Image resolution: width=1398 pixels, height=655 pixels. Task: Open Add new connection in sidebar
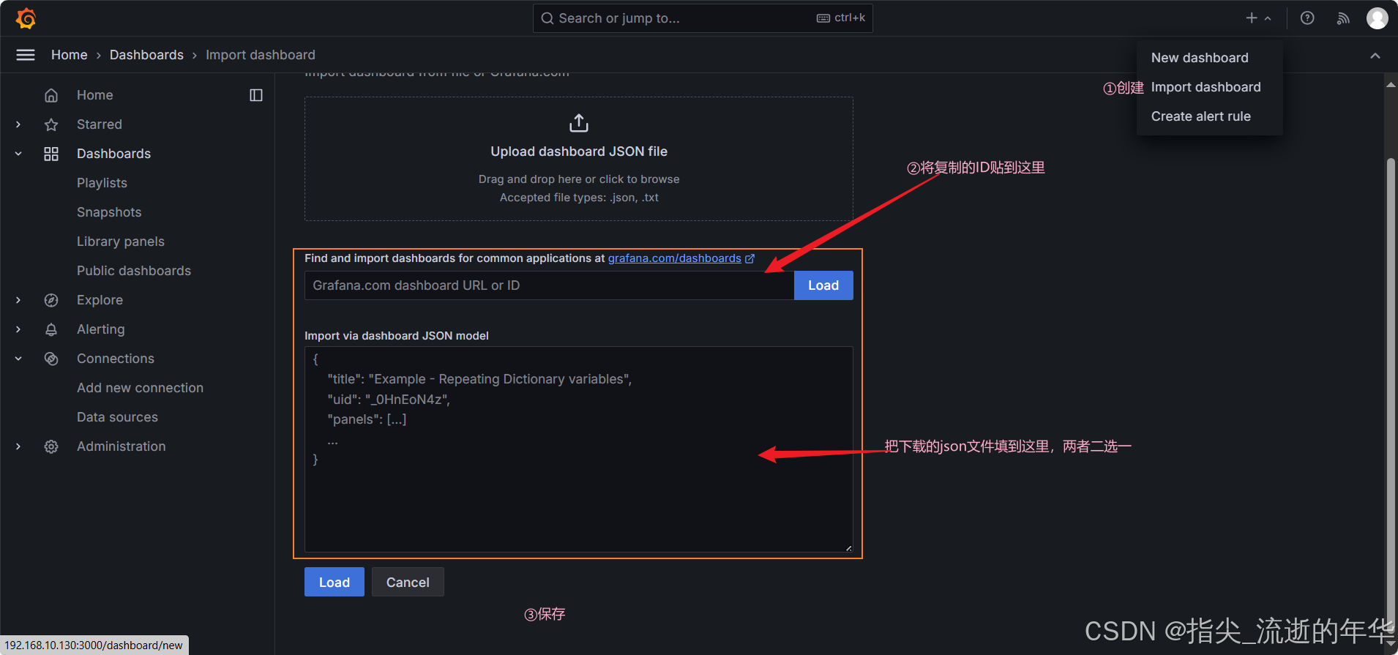tap(140, 388)
